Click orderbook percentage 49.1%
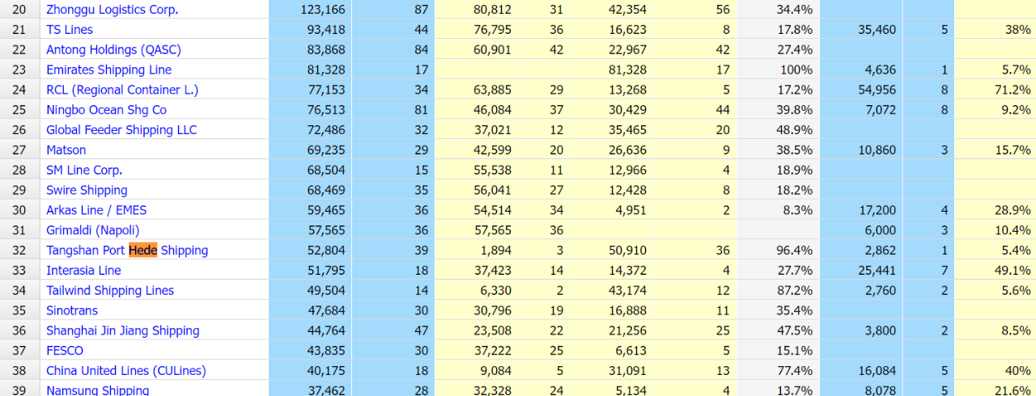Viewport: 1036px width, 396px height. pos(1013,271)
